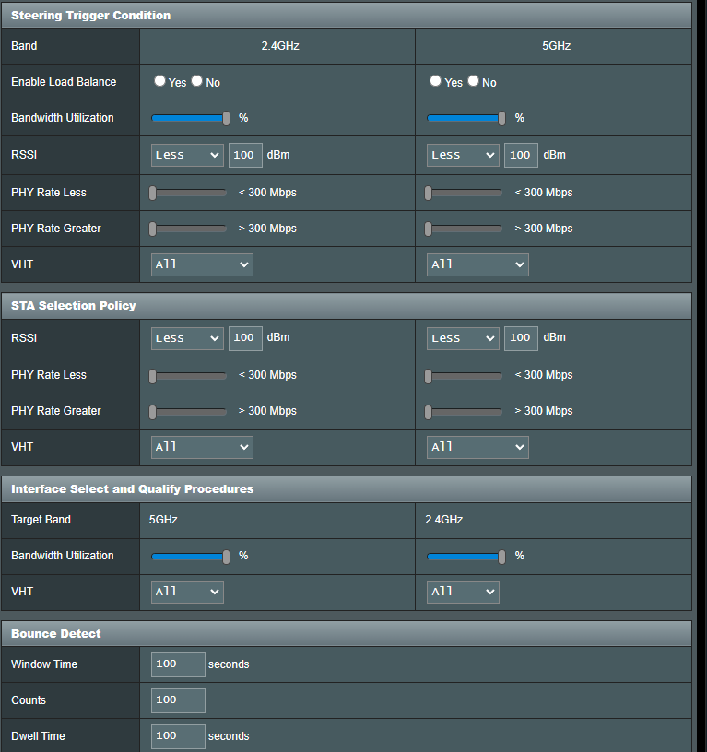Click 5GHz RSSI value field in STA Selection Policy
The image size is (707, 752).
[521, 338]
